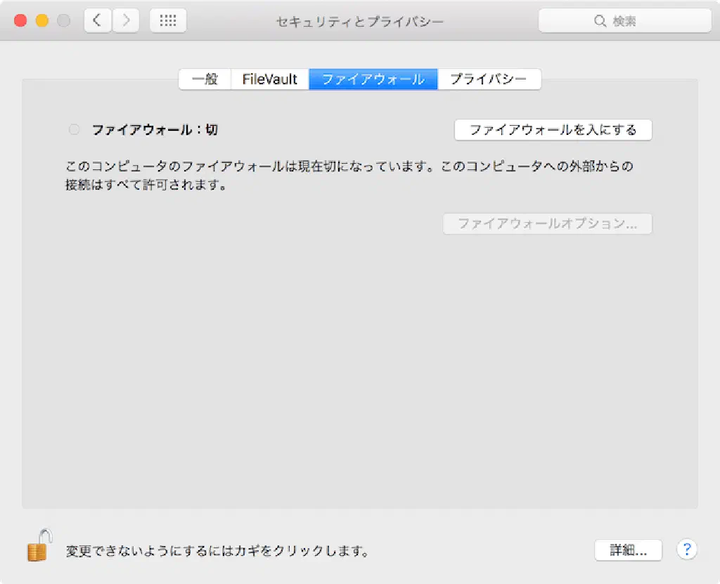Select the ファイアウォール tab
Viewport: 720px width, 584px height.
[x=373, y=79]
